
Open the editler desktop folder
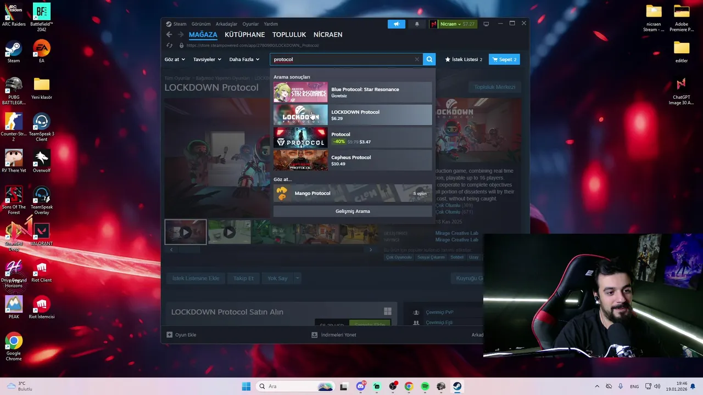[682, 51]
